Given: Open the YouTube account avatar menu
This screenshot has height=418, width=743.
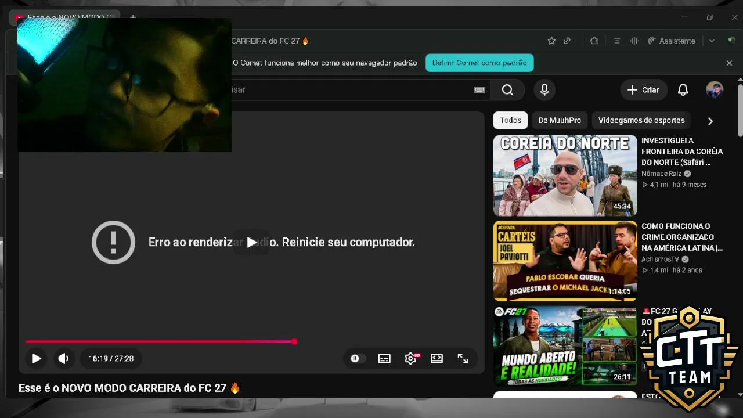Looking at the screenshot, I should tap(715, 89).
